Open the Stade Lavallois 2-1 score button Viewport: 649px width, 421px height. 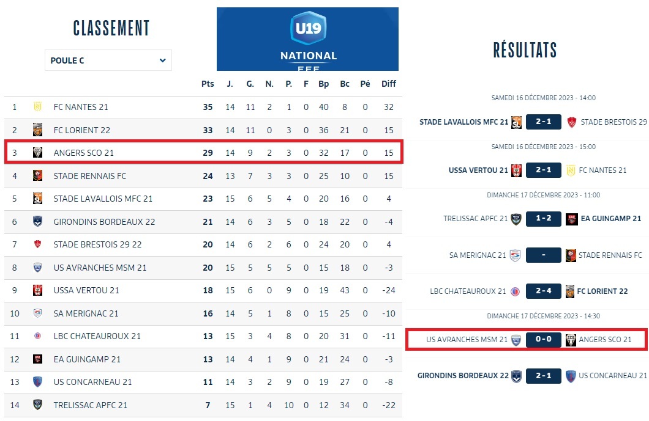pyautogui.click(x=544, y=122)
